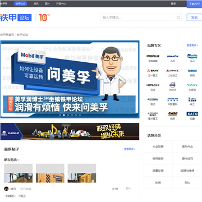Select the 铁甲论坛 navigation tab

point(20,4)
